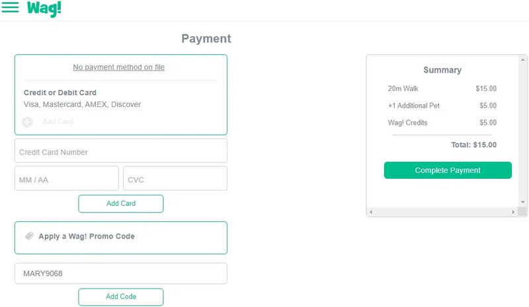Click the Summary horizontal scrollbar track

click(442, 212)
